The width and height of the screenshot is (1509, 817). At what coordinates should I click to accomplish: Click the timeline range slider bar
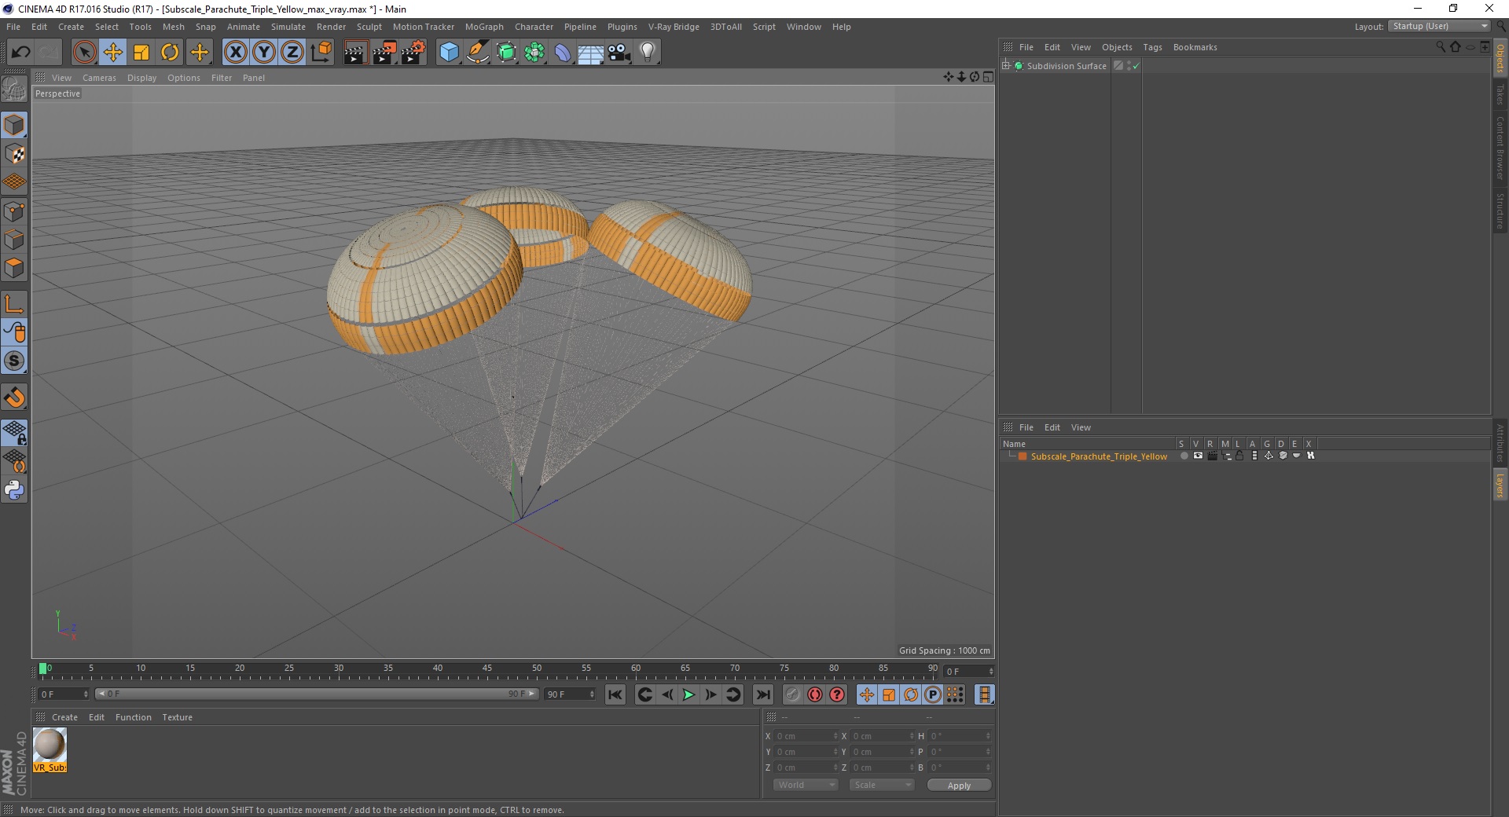coord(317,694)
